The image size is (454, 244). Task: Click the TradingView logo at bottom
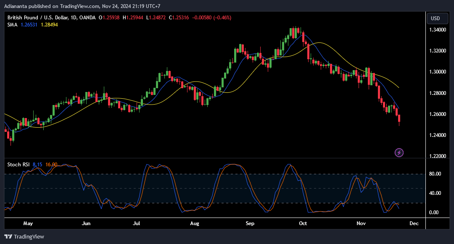click(24, 237)
